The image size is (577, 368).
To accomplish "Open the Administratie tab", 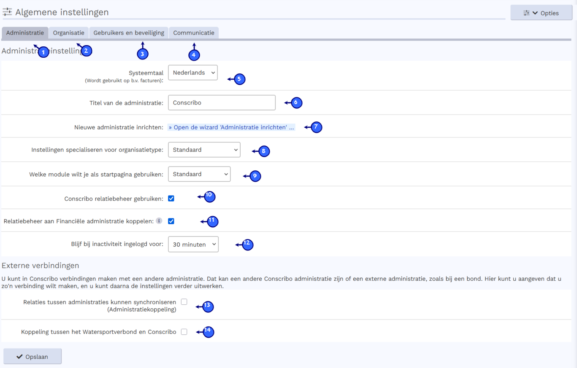I will (25, 33).
